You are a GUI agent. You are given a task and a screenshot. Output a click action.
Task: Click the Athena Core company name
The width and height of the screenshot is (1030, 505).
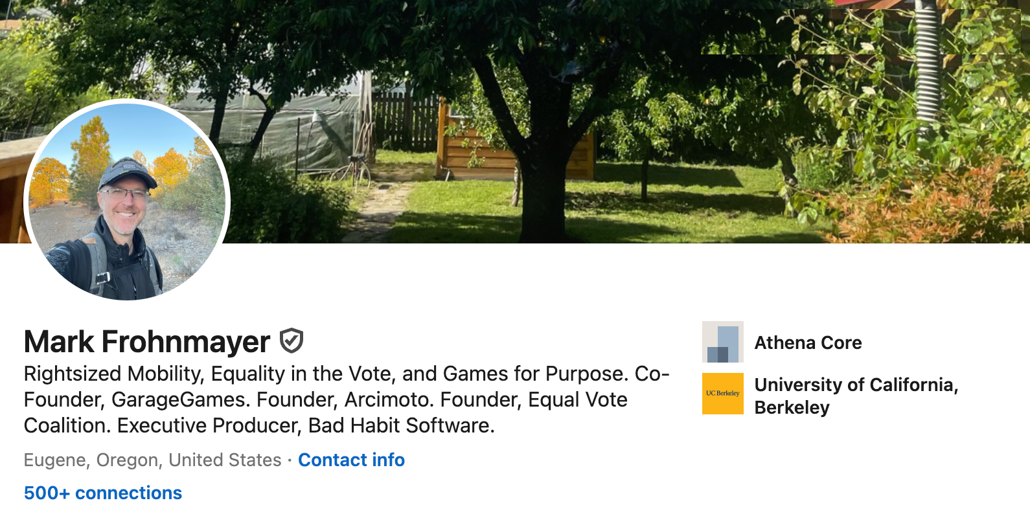coord(808,342)
